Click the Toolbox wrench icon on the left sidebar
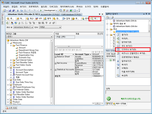Image resolution: width=152 pixels, height=114 pixels. (3, 15)
